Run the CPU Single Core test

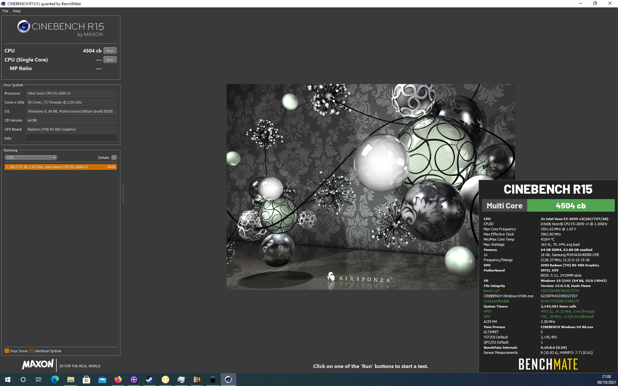click(110, 60)
